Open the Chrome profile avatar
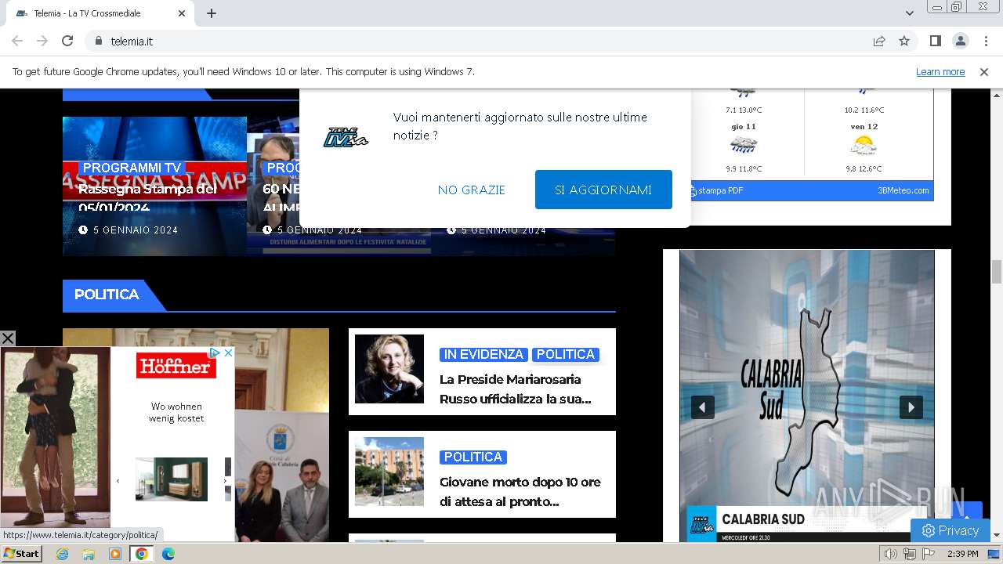 (960, 41)
